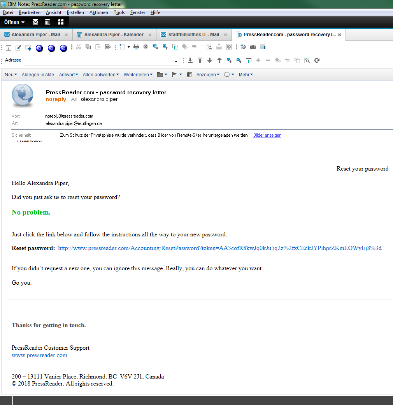Delete the message with the trash icon
Viewport: 393px width, 405px height.
point(189,74)
